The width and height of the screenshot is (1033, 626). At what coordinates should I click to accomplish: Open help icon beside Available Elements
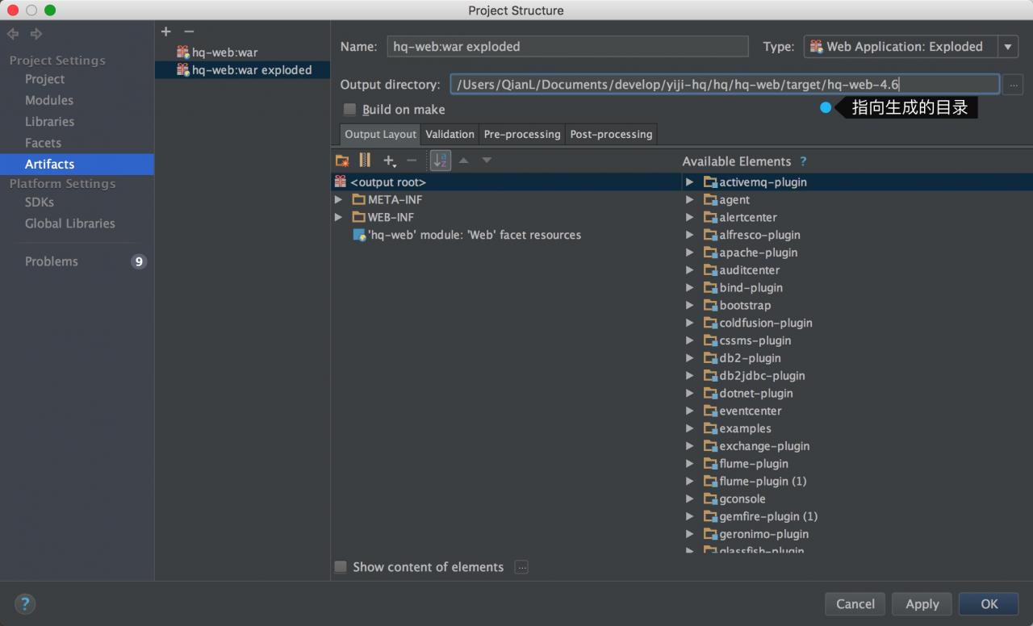click(x=803, y=161)
